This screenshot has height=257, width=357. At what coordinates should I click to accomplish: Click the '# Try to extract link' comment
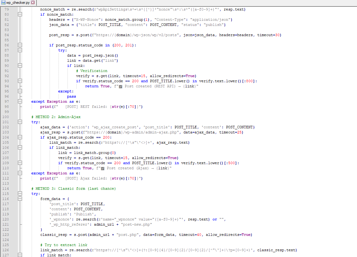(x=64, y=245)
